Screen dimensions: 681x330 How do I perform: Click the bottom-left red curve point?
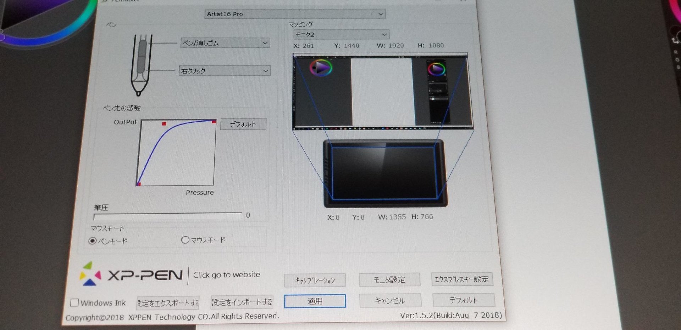pos(139,184)
